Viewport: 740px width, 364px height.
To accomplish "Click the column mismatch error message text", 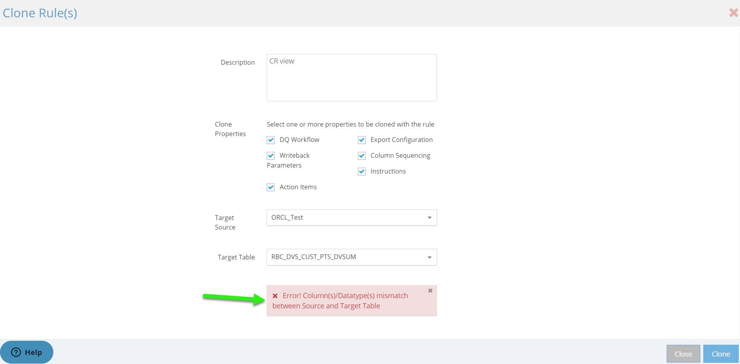I will [340, 301].
